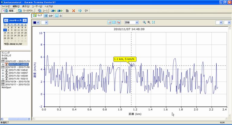Open the ユーザー menu
Screen dimensions: 232x125
[x=37, y=6]
